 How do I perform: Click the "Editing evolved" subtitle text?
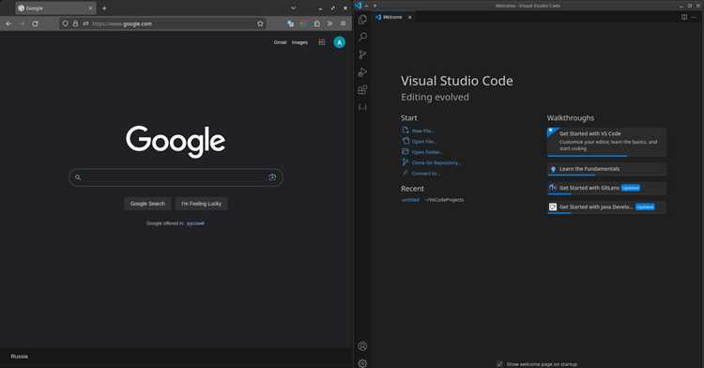point(435,98)
